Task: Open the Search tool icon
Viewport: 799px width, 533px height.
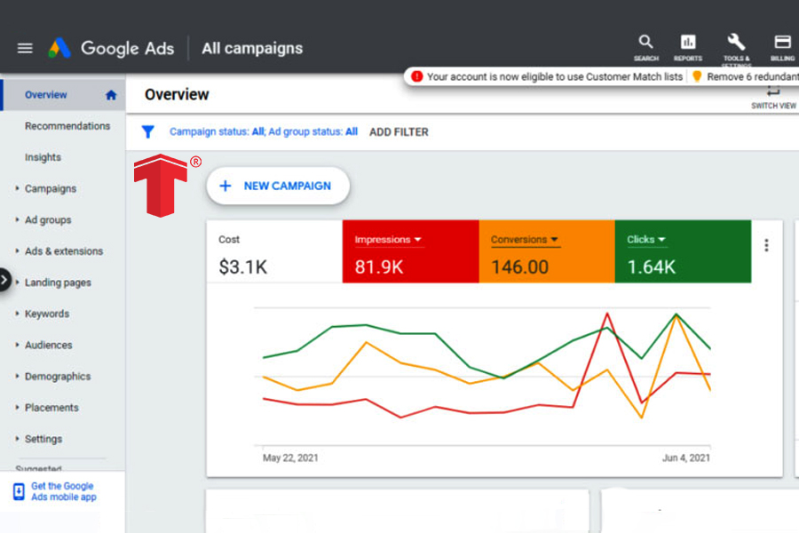Action: 645,43
